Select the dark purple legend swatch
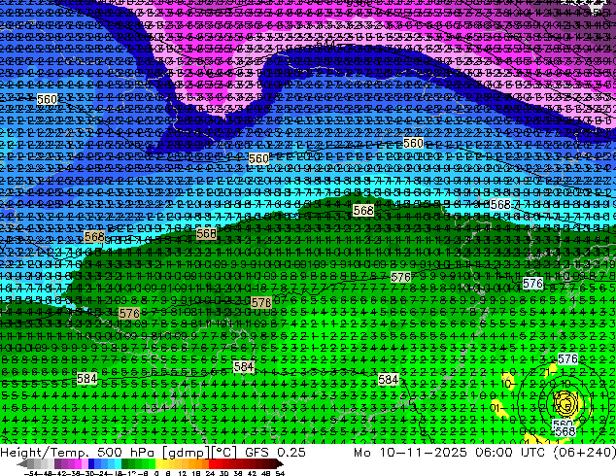 [57, 464]
